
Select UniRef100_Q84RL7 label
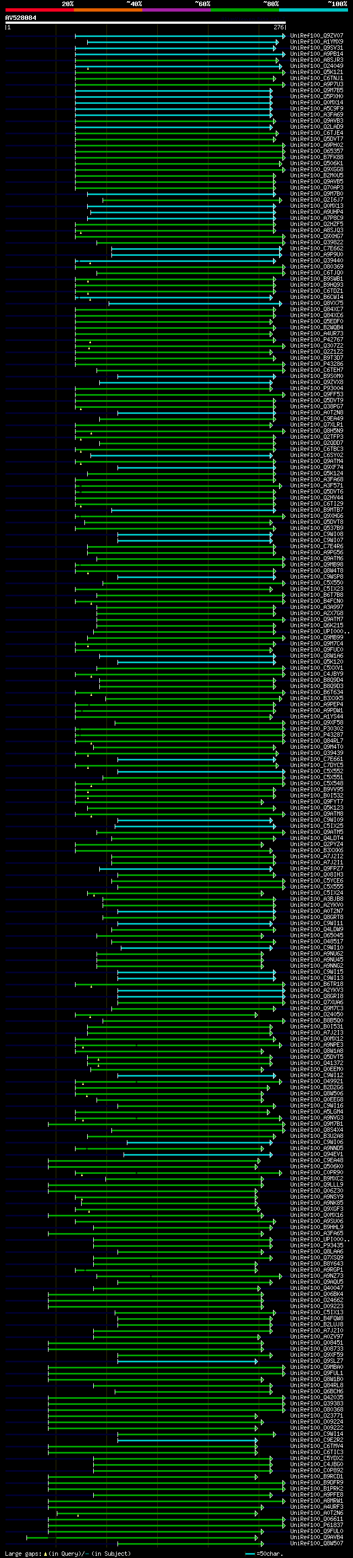(317, 740)
